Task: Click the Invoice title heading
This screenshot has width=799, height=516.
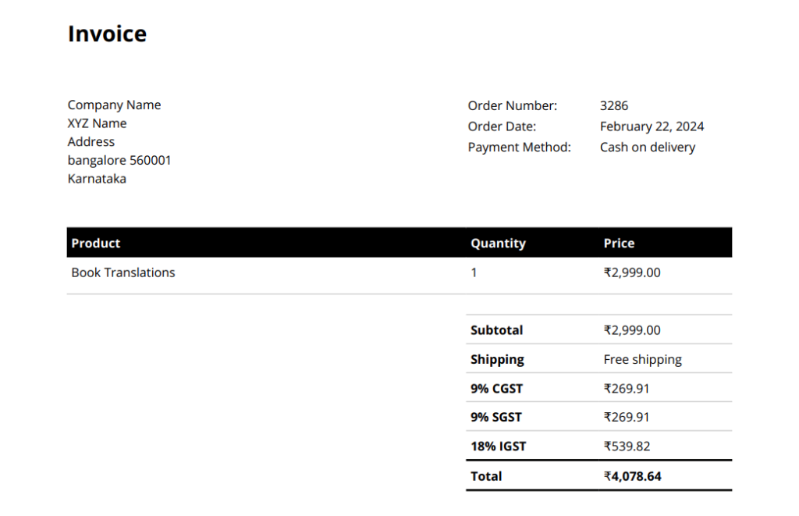Action: click(107, 33)
